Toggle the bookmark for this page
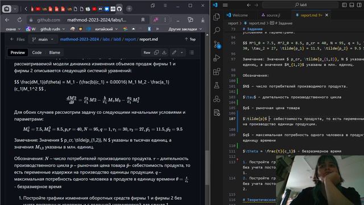This screenshot has height=205, width=364. pos(143,20)
